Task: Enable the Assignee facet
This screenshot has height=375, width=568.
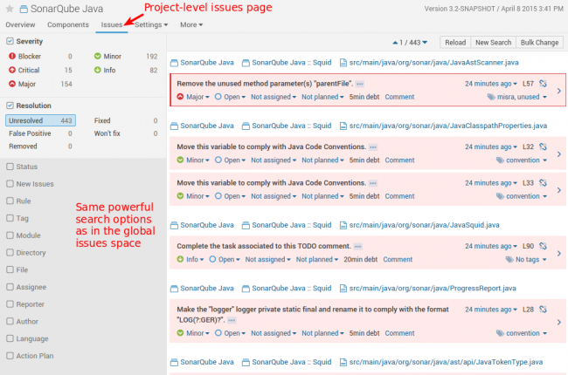Action: pos(10,287)
